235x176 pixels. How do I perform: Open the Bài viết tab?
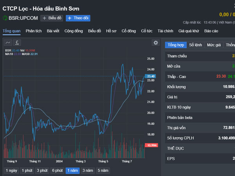click(53, 31)
